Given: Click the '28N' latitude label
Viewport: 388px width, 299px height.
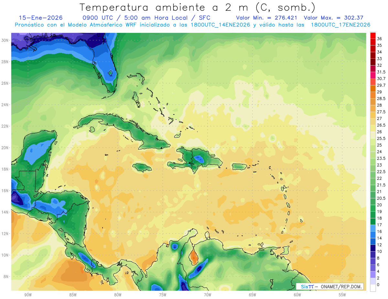Looking at the screenshot, I should point(5,62).
